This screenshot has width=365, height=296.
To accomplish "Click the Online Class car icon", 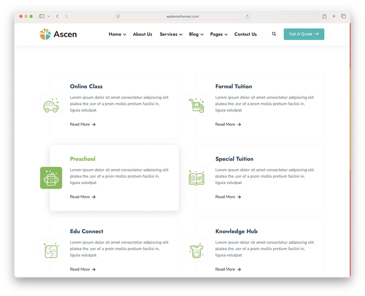I will (51, 105).
